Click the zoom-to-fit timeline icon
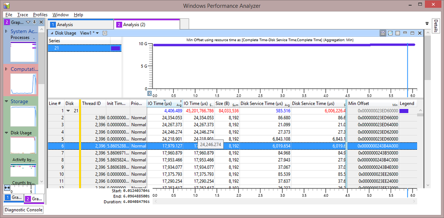Image resolution: width=444 pixels, height=218 pixels. 7,188
